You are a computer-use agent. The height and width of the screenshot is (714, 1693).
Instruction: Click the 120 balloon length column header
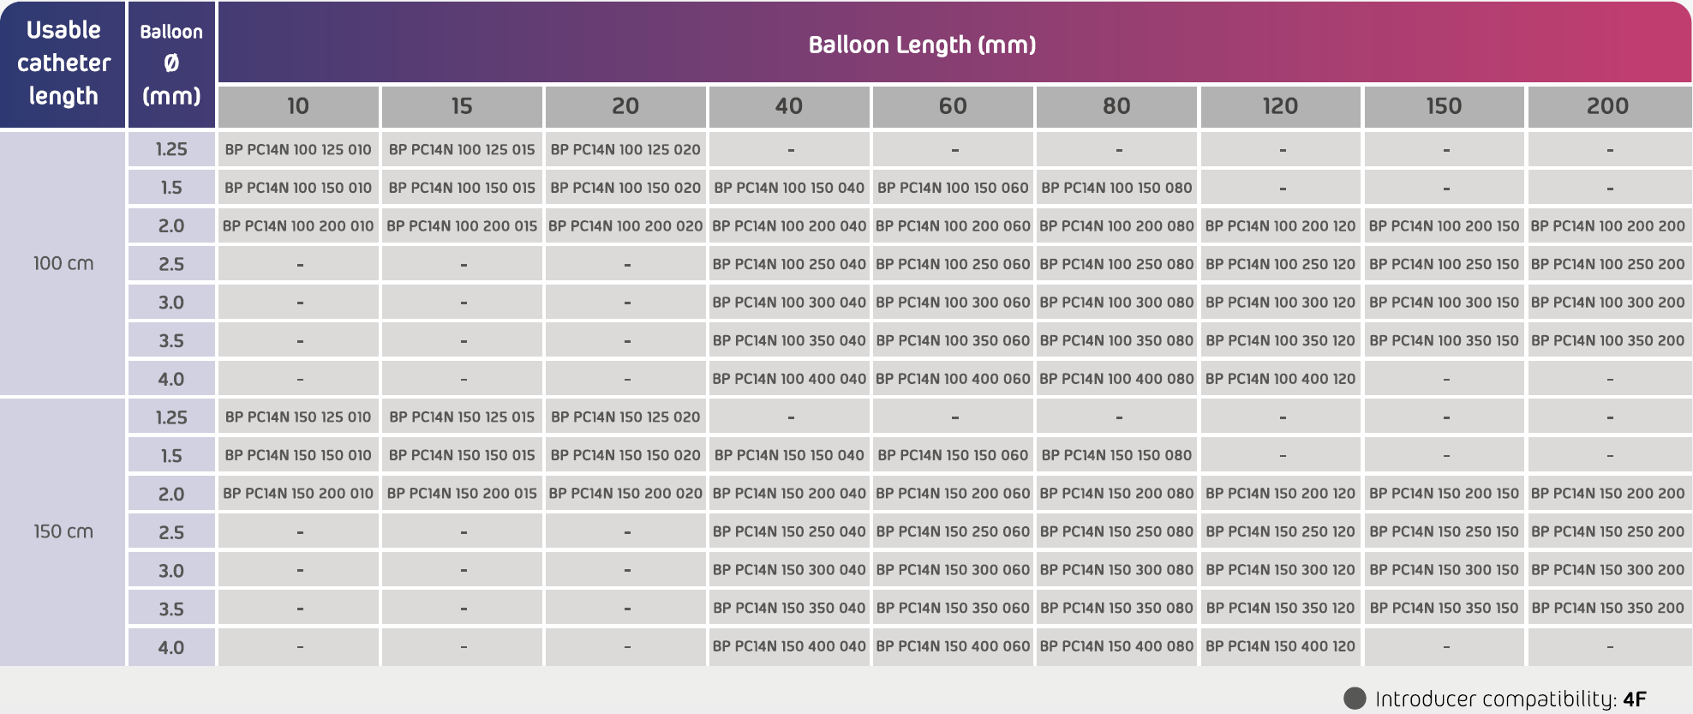(1280, 106)
